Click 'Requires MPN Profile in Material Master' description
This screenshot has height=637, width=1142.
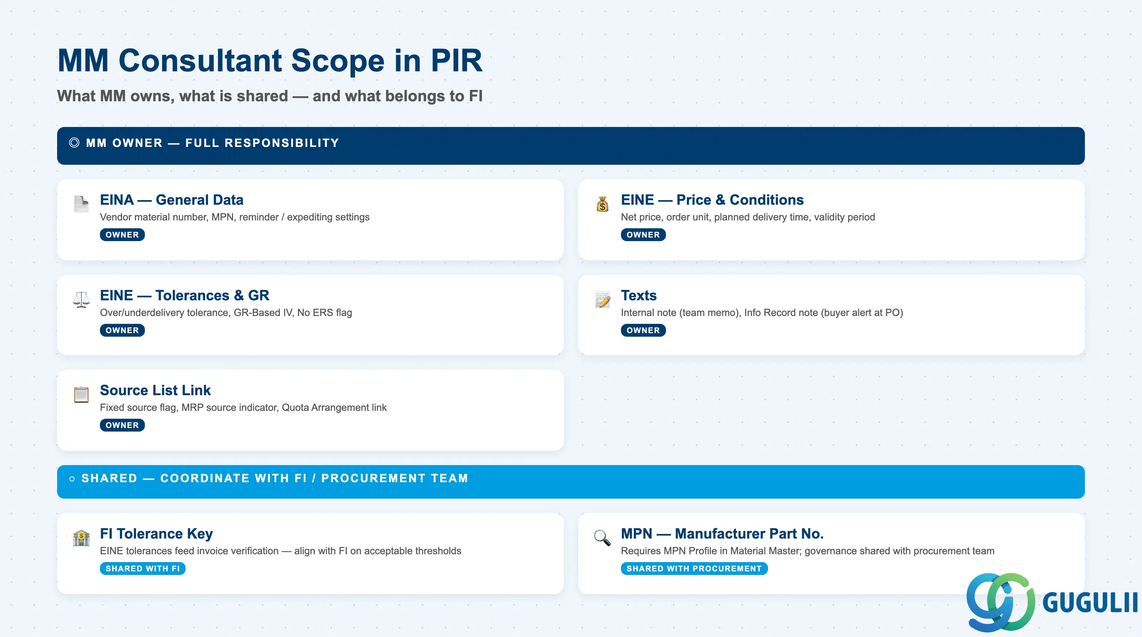tap(807, 551)
